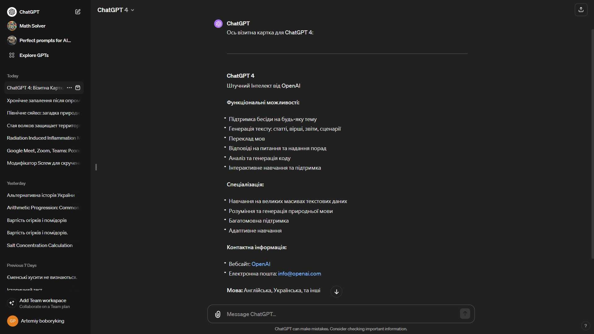Image resolution: width=594 pixels, height=334 pixels.
Task: Open chat Radiation Induced Inflammation
Action: (x=44, y=138)
